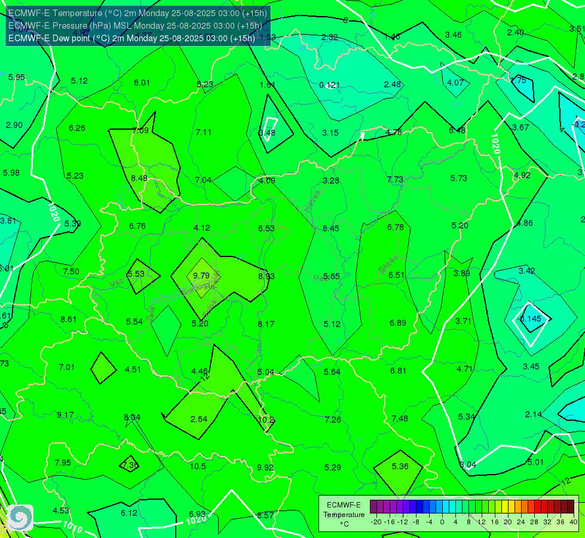Click the temperature value 7.01
Image resolution: width=585 pixels, height=538 pixels.
pos(67,368)
